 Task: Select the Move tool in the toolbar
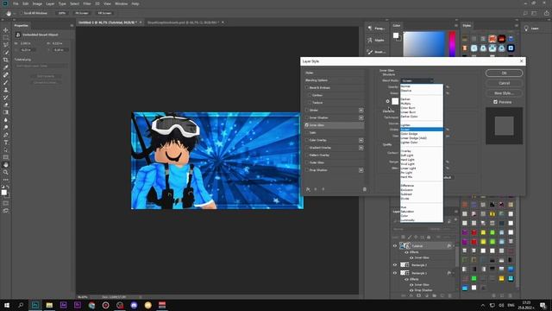coord(6,30)
